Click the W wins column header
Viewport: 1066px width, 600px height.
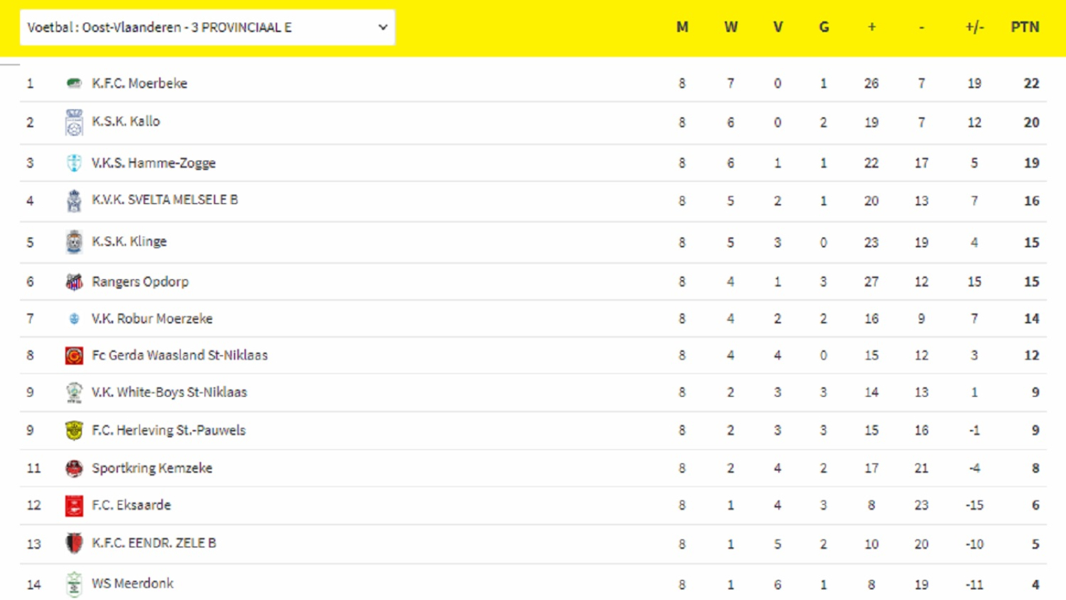(x=731, y=27)
